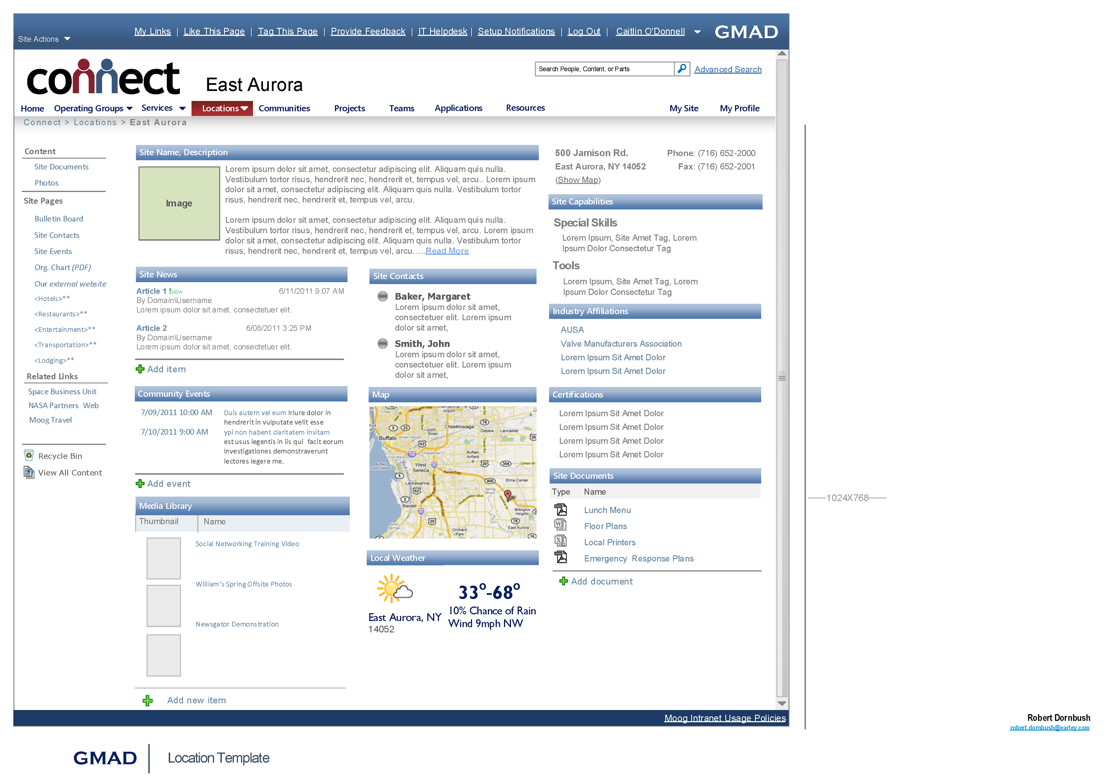The width and height of the screenshot is (1112, 779).
Task: Open the Advanced Search link
Action: pyautogui.click(x=727, y=69)
